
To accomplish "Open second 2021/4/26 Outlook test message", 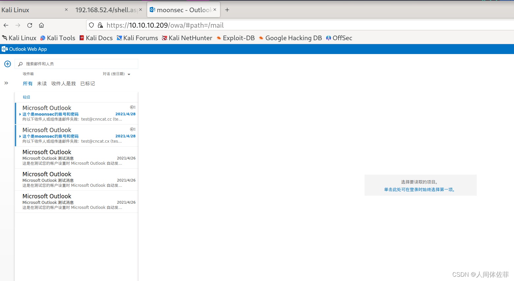I will tap(77, 180).
